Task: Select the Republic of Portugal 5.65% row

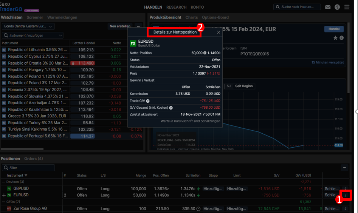Action: pos(72,136)
